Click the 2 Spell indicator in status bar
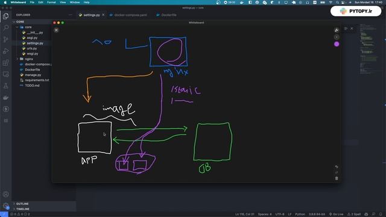 tap(354, 215)
